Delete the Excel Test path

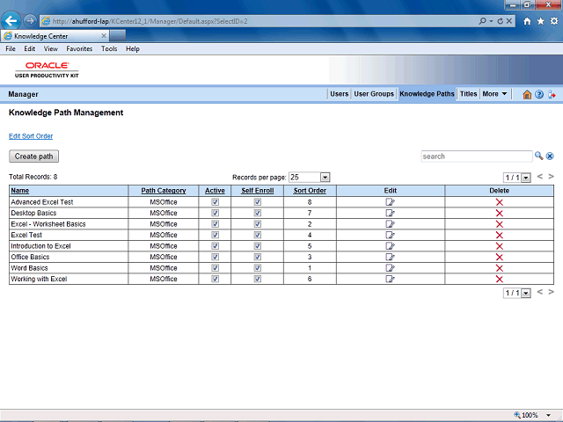[x=499, y=235]
